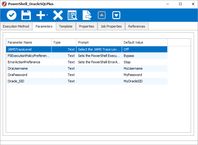Click the checkmark Save and Close icon
This screenshot has height=145, width=198.
coord(12,15)
